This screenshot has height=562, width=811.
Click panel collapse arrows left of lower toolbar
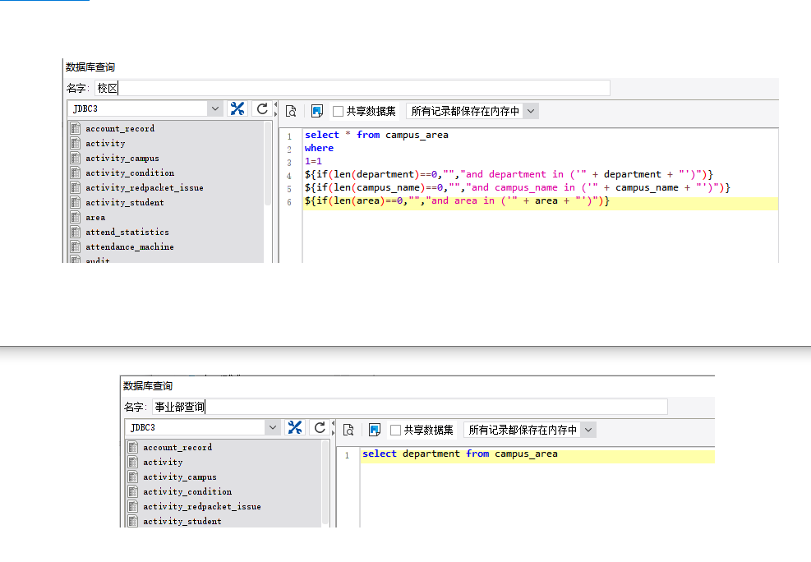[x=333, y=428]
